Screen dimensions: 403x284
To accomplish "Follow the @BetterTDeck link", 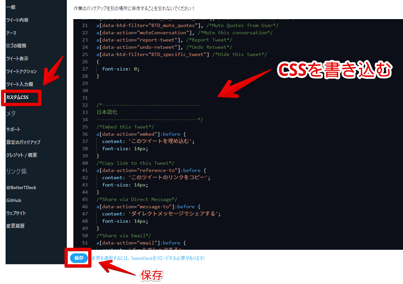I will [x=21, y=187].
